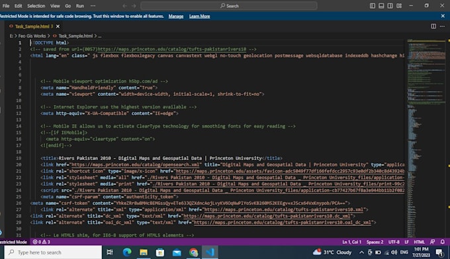
Task: Dismiss the Restricted Mode banner
Action: pyautogui.click(x=443, y=16)
